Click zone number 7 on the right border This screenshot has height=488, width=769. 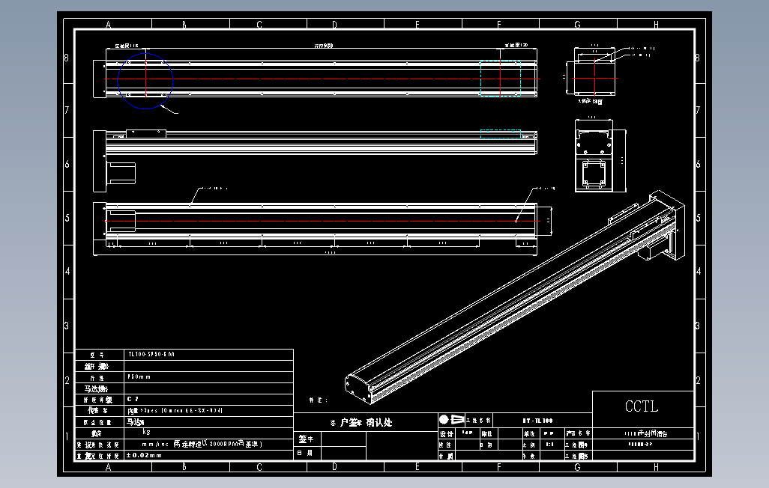[698, 110]
